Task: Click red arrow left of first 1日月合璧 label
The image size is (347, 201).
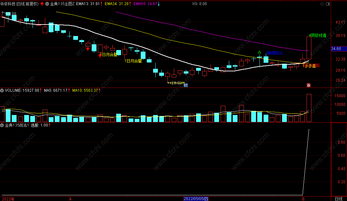Action: coord(100,55)
